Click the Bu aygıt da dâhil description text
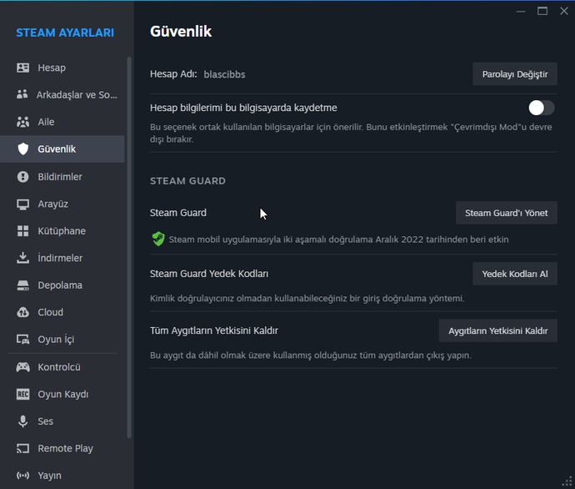 311,355
